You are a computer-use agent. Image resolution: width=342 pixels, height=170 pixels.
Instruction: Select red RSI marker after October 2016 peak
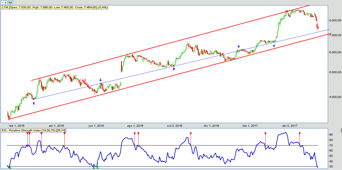point(191,133)
